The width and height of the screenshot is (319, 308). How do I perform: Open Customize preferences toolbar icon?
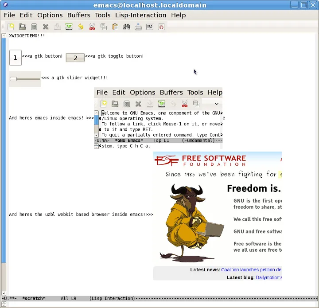[x=150, y=27]
